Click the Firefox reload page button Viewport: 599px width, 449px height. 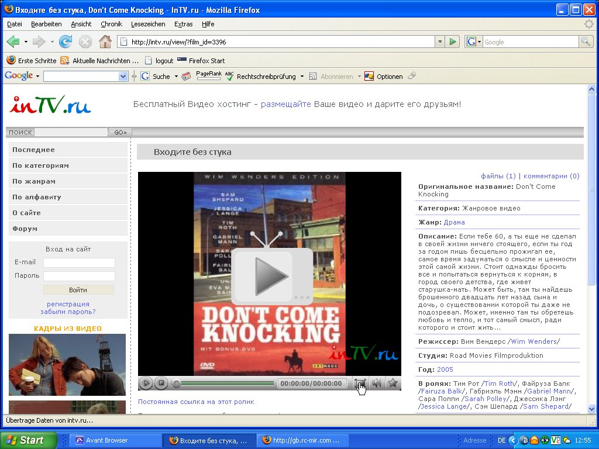point(66,42)
